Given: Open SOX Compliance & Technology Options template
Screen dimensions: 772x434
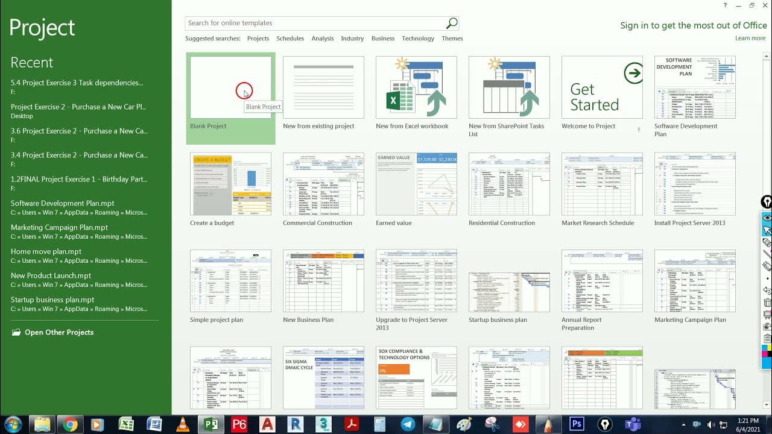Looking at the screenshot, I should coord(416,378).
